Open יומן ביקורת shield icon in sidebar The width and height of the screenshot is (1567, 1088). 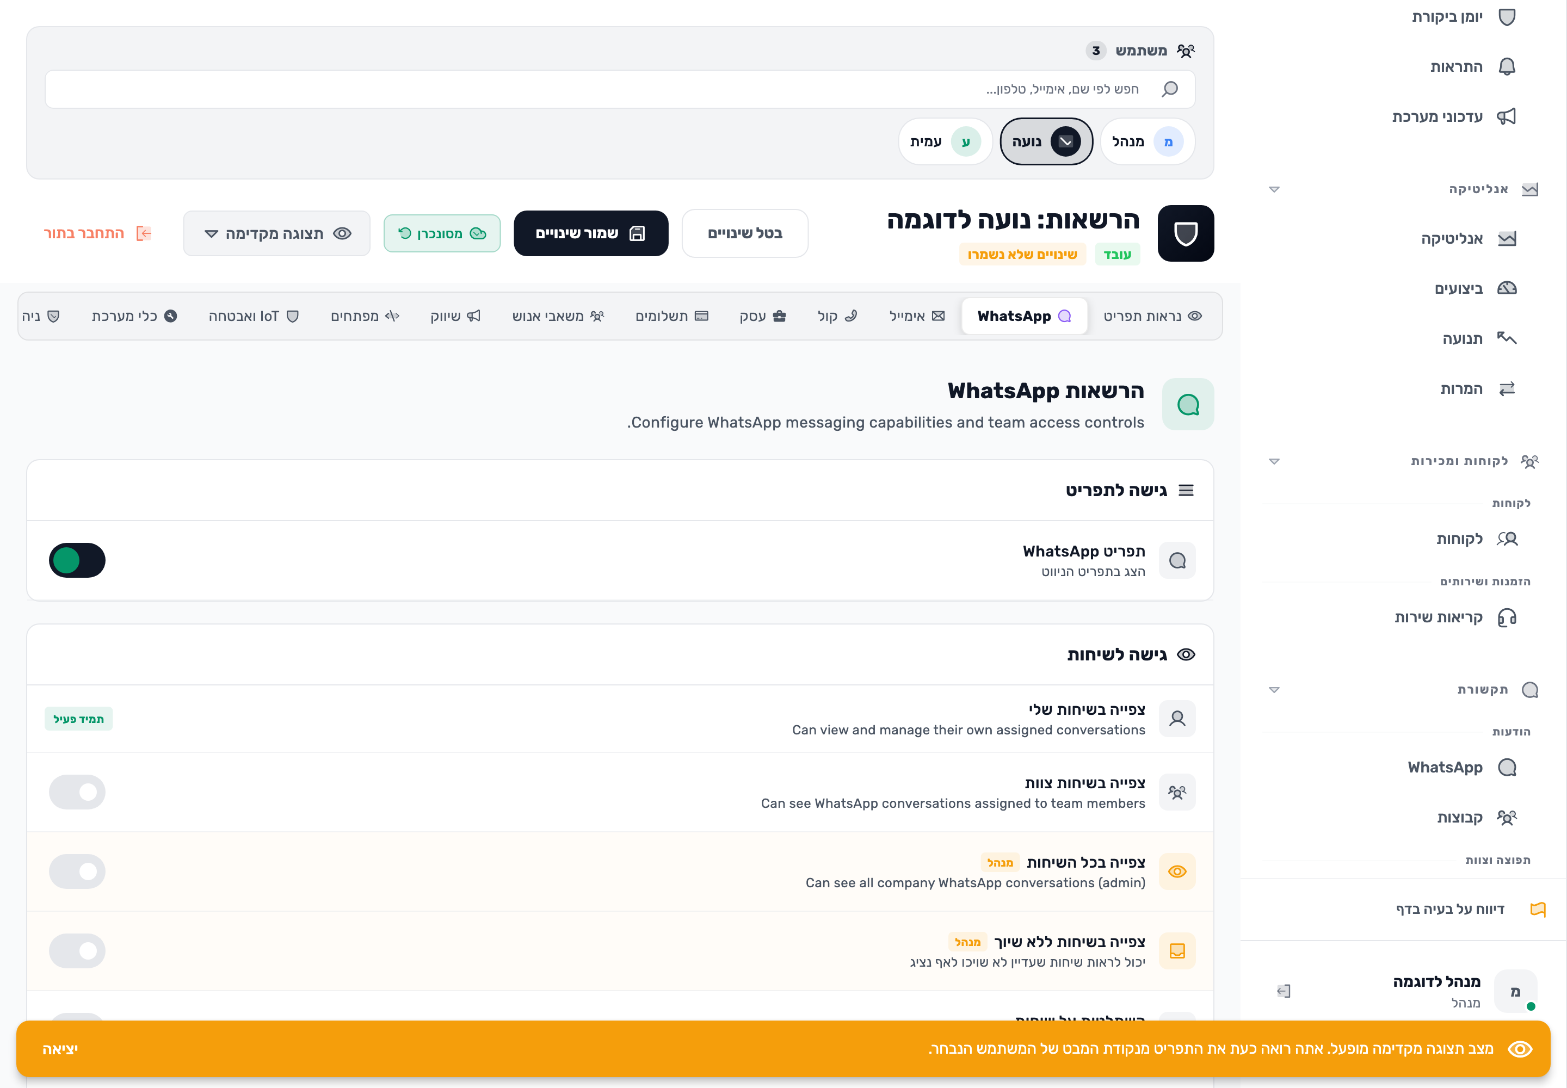click(x=1506, y=17)
